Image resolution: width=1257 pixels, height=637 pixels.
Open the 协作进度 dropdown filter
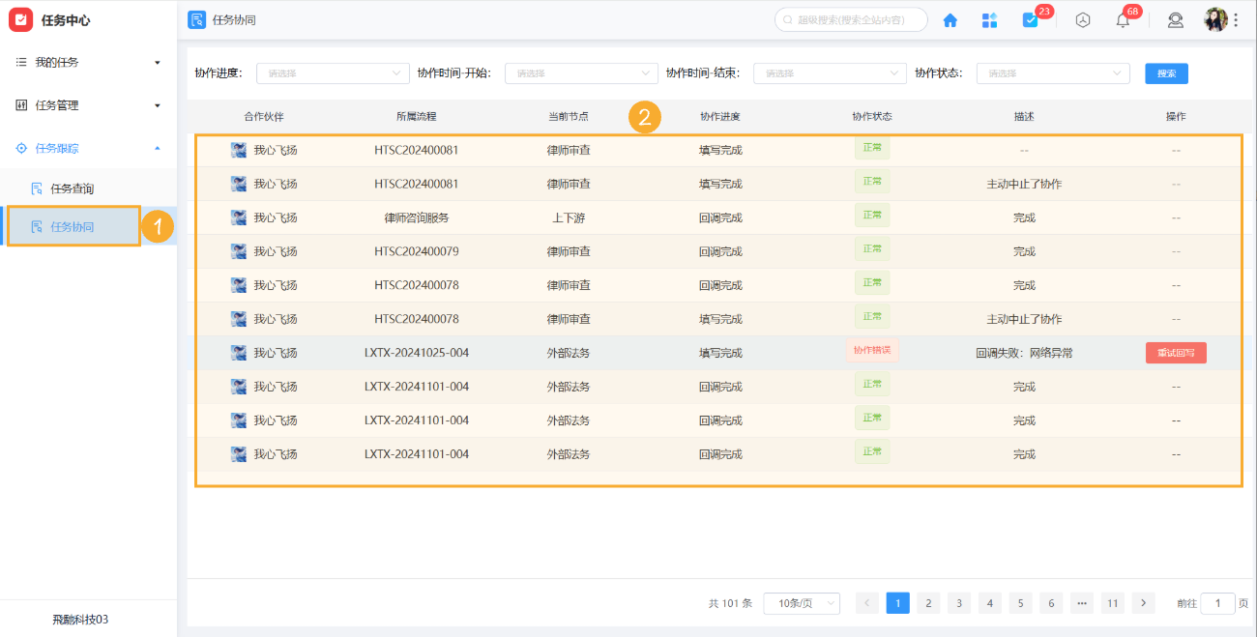(x=333, y=73)
